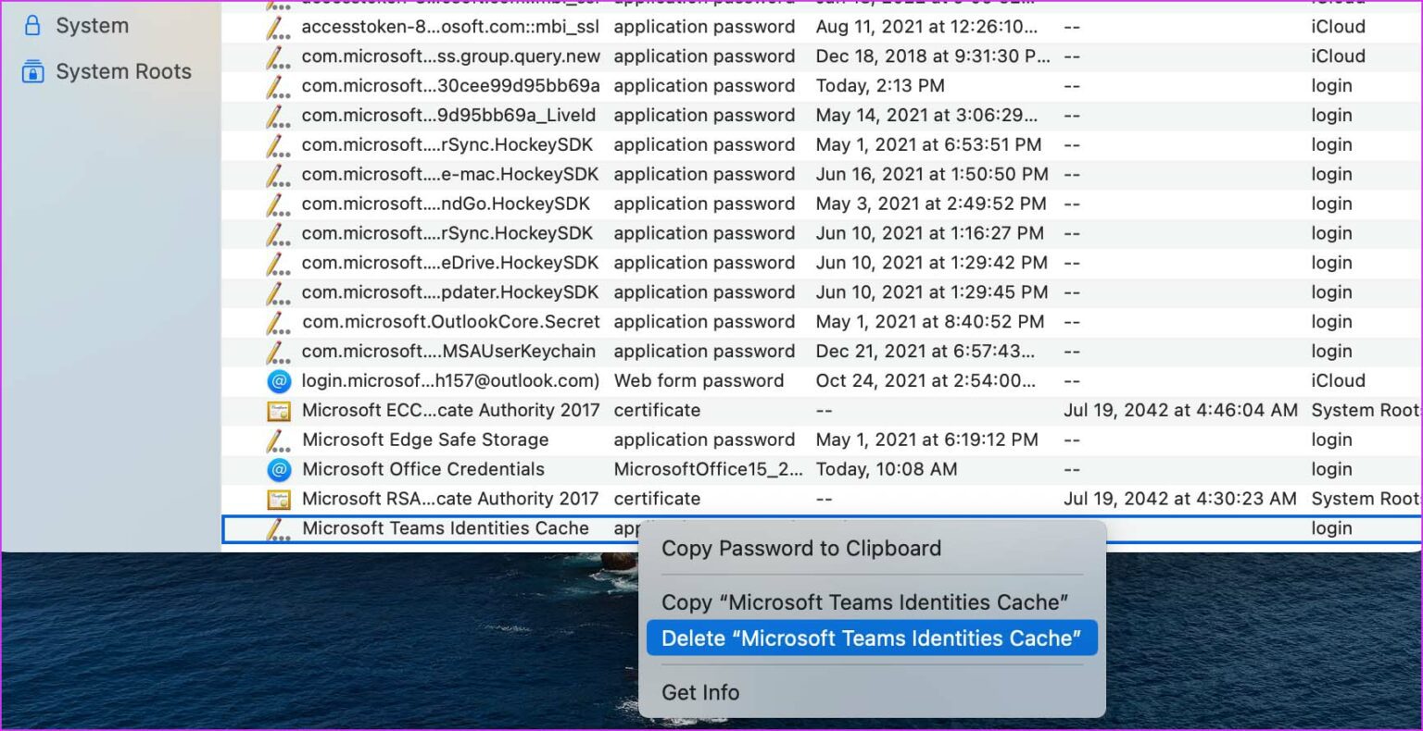Click the key icon beside com.microsoft.OutlookCore.Secret
This screenshot has width=1423, height=731.
coord(280,321)
